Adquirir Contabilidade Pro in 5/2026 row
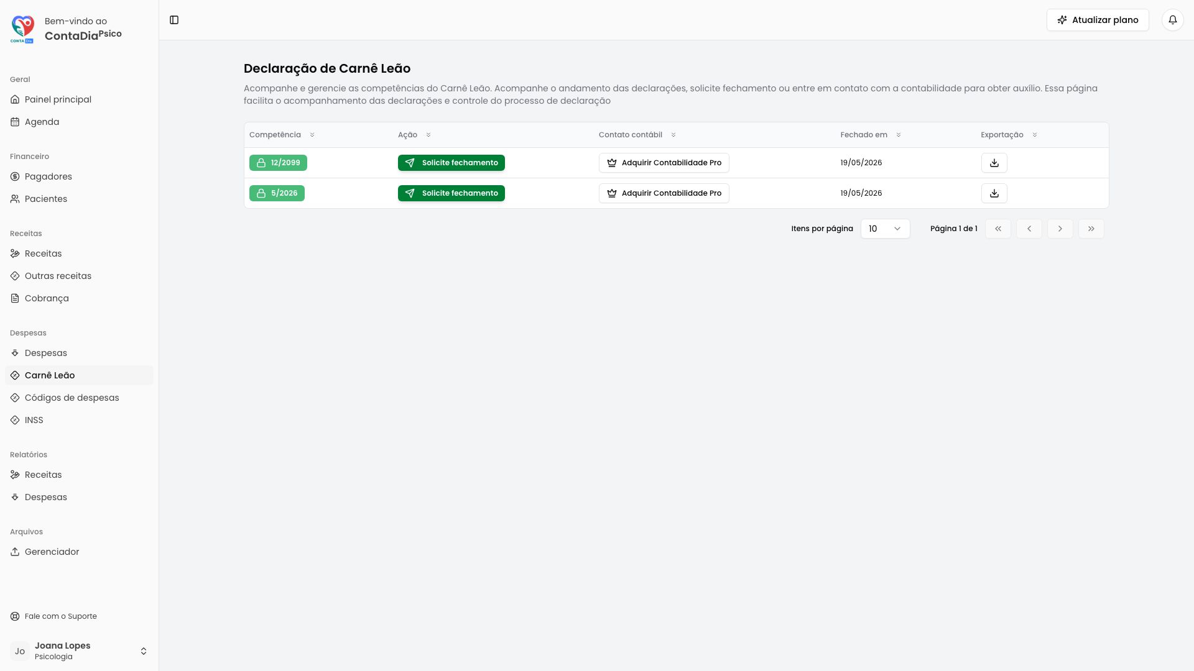Image resolution: width=1194 pixels, height=671 pixels. click(664, 193)
